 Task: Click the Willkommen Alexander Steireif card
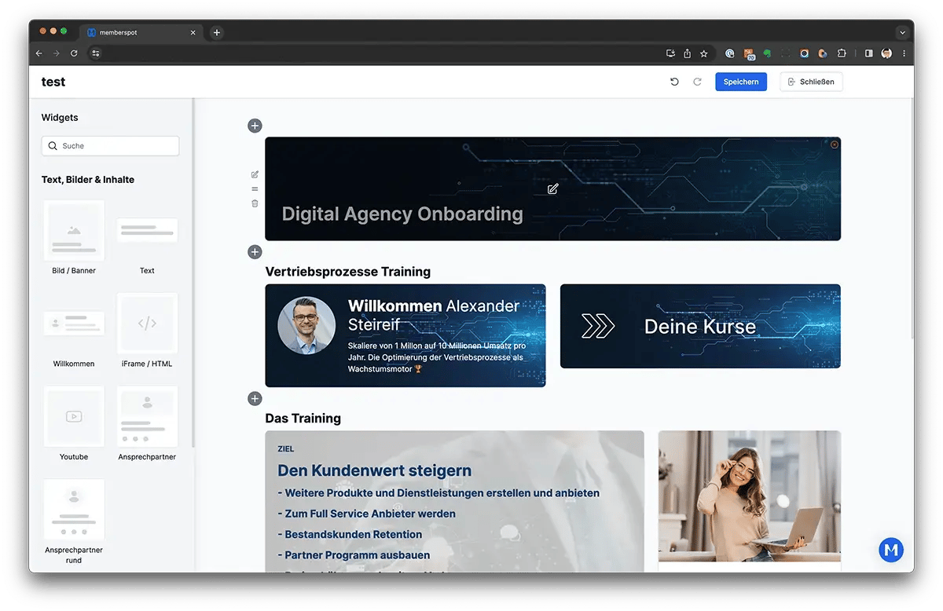point(405,335)
